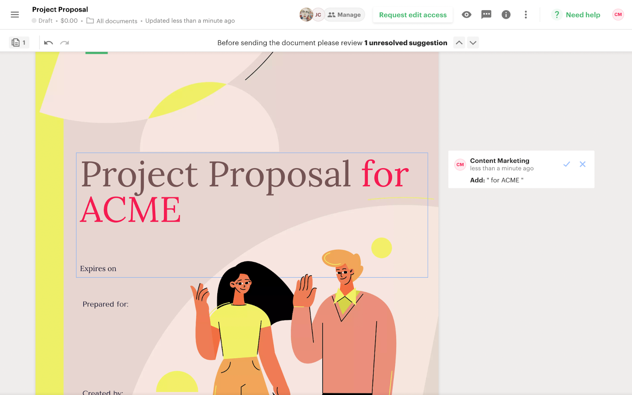Open the comments chat icon
This screenshot has height=395, width=632.
tap(486, 15)
